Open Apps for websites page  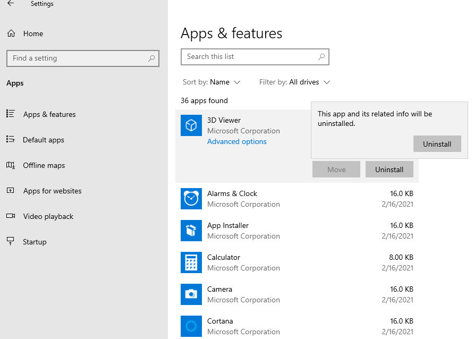tap(52, 191)
